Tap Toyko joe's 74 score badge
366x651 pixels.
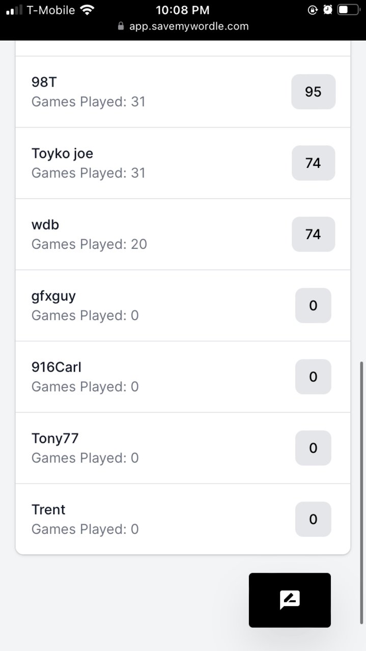313,163
